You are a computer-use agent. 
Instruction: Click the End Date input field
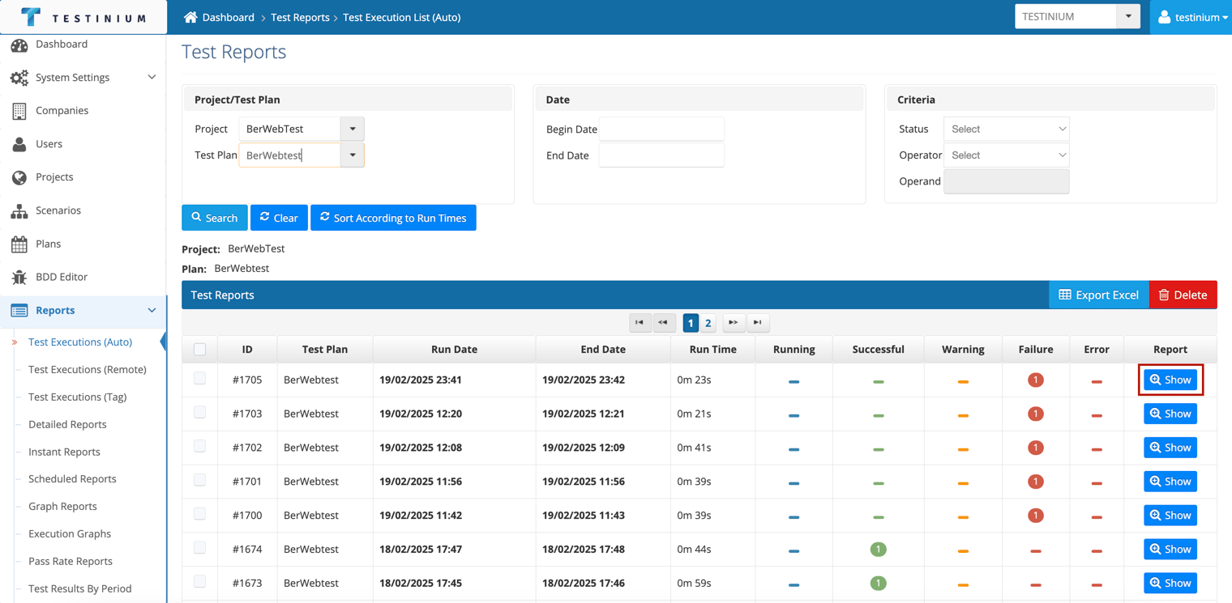pyautogui.click(x=661, y=155)
